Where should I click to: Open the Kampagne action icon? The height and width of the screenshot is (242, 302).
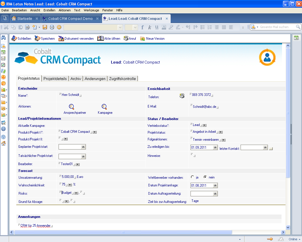[104, 107]
